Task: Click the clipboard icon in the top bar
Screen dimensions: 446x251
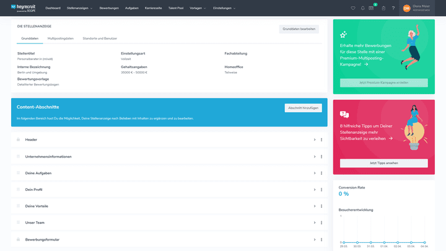Action: point(383,8)
